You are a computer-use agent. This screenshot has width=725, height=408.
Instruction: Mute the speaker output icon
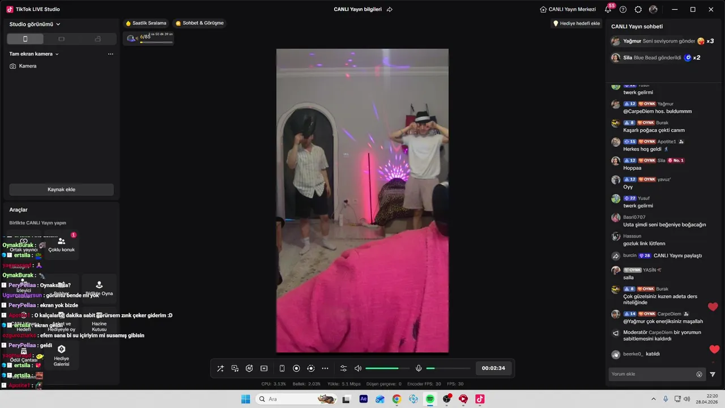tap(358, 368)
